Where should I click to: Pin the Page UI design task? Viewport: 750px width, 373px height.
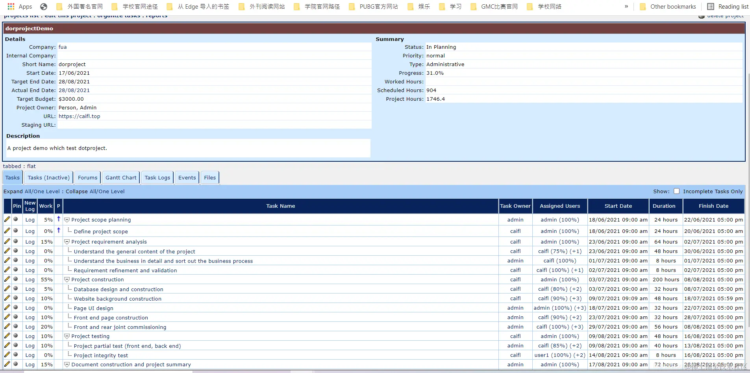pyautogui.click(x=16, y=307)
